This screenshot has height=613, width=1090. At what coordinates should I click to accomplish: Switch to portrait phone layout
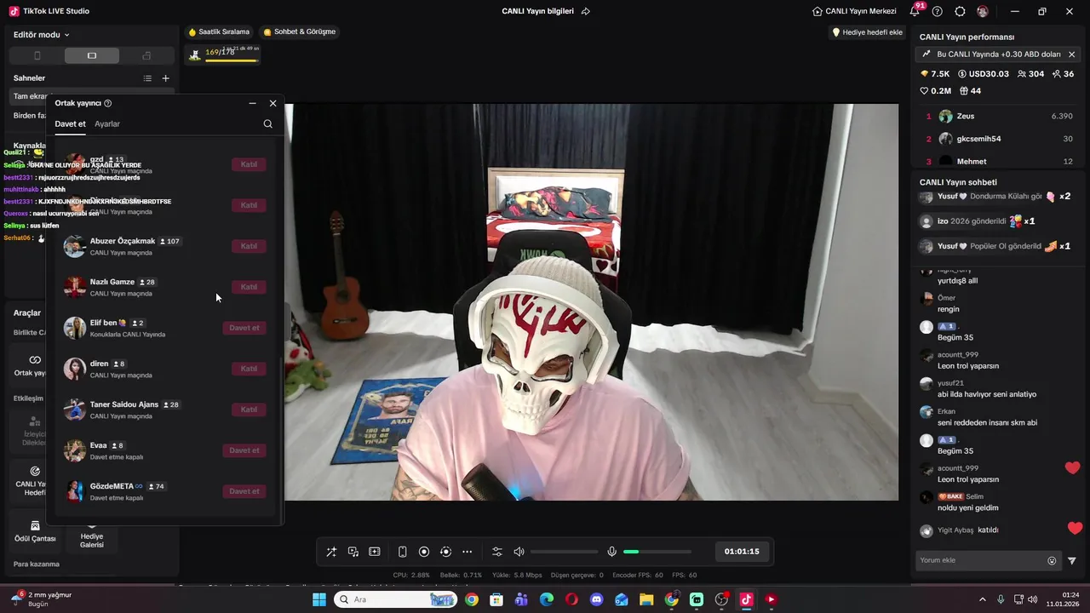point(37,55)
